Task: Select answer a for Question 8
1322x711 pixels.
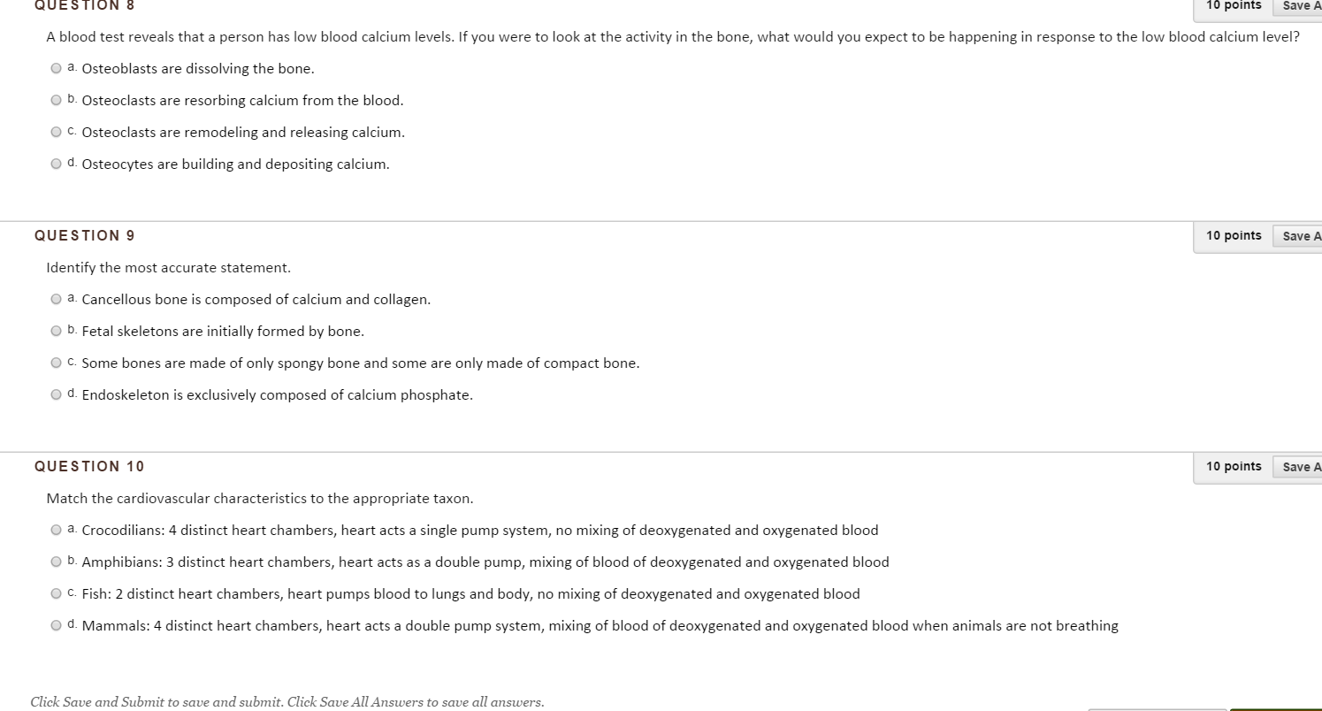Action: click(56, 67)
